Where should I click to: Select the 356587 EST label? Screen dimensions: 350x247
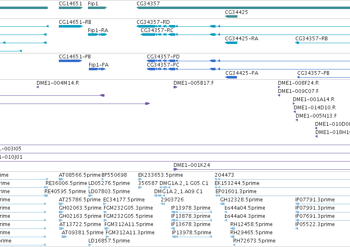148,183
